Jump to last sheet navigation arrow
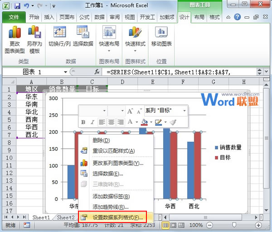Viewport: 272px width, 232px height. click(24, 217)
